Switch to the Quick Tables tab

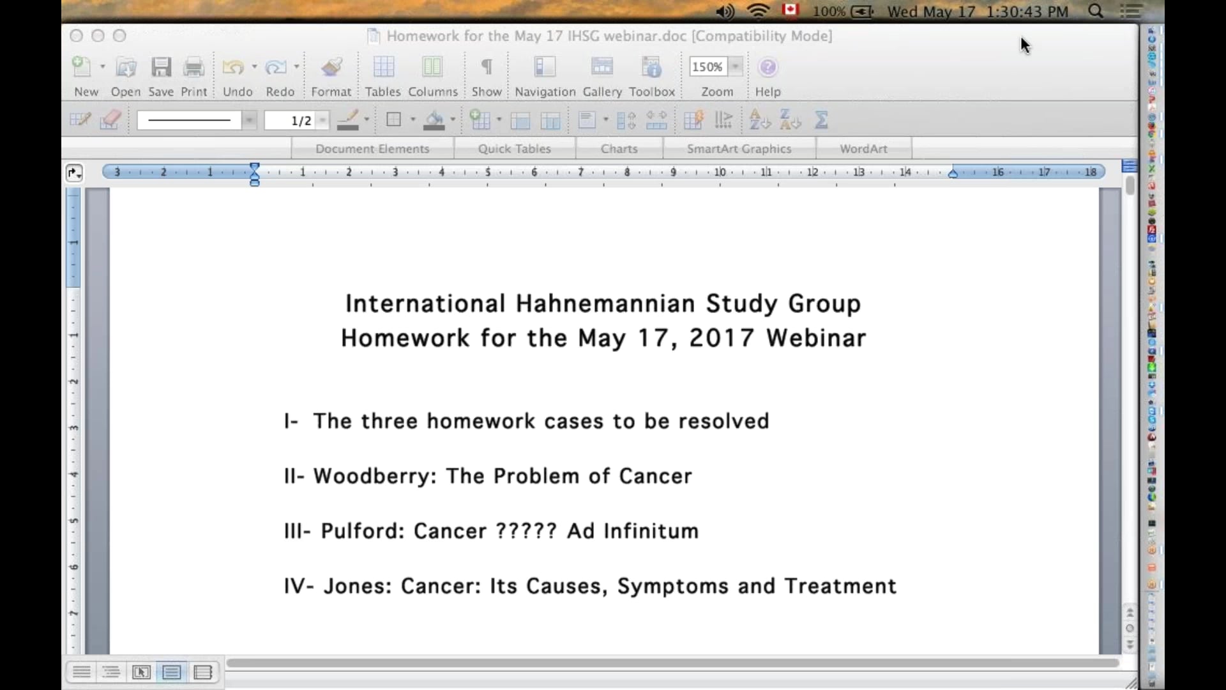(x=515, y=148)
